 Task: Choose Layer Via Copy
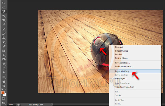coord(135,71)
